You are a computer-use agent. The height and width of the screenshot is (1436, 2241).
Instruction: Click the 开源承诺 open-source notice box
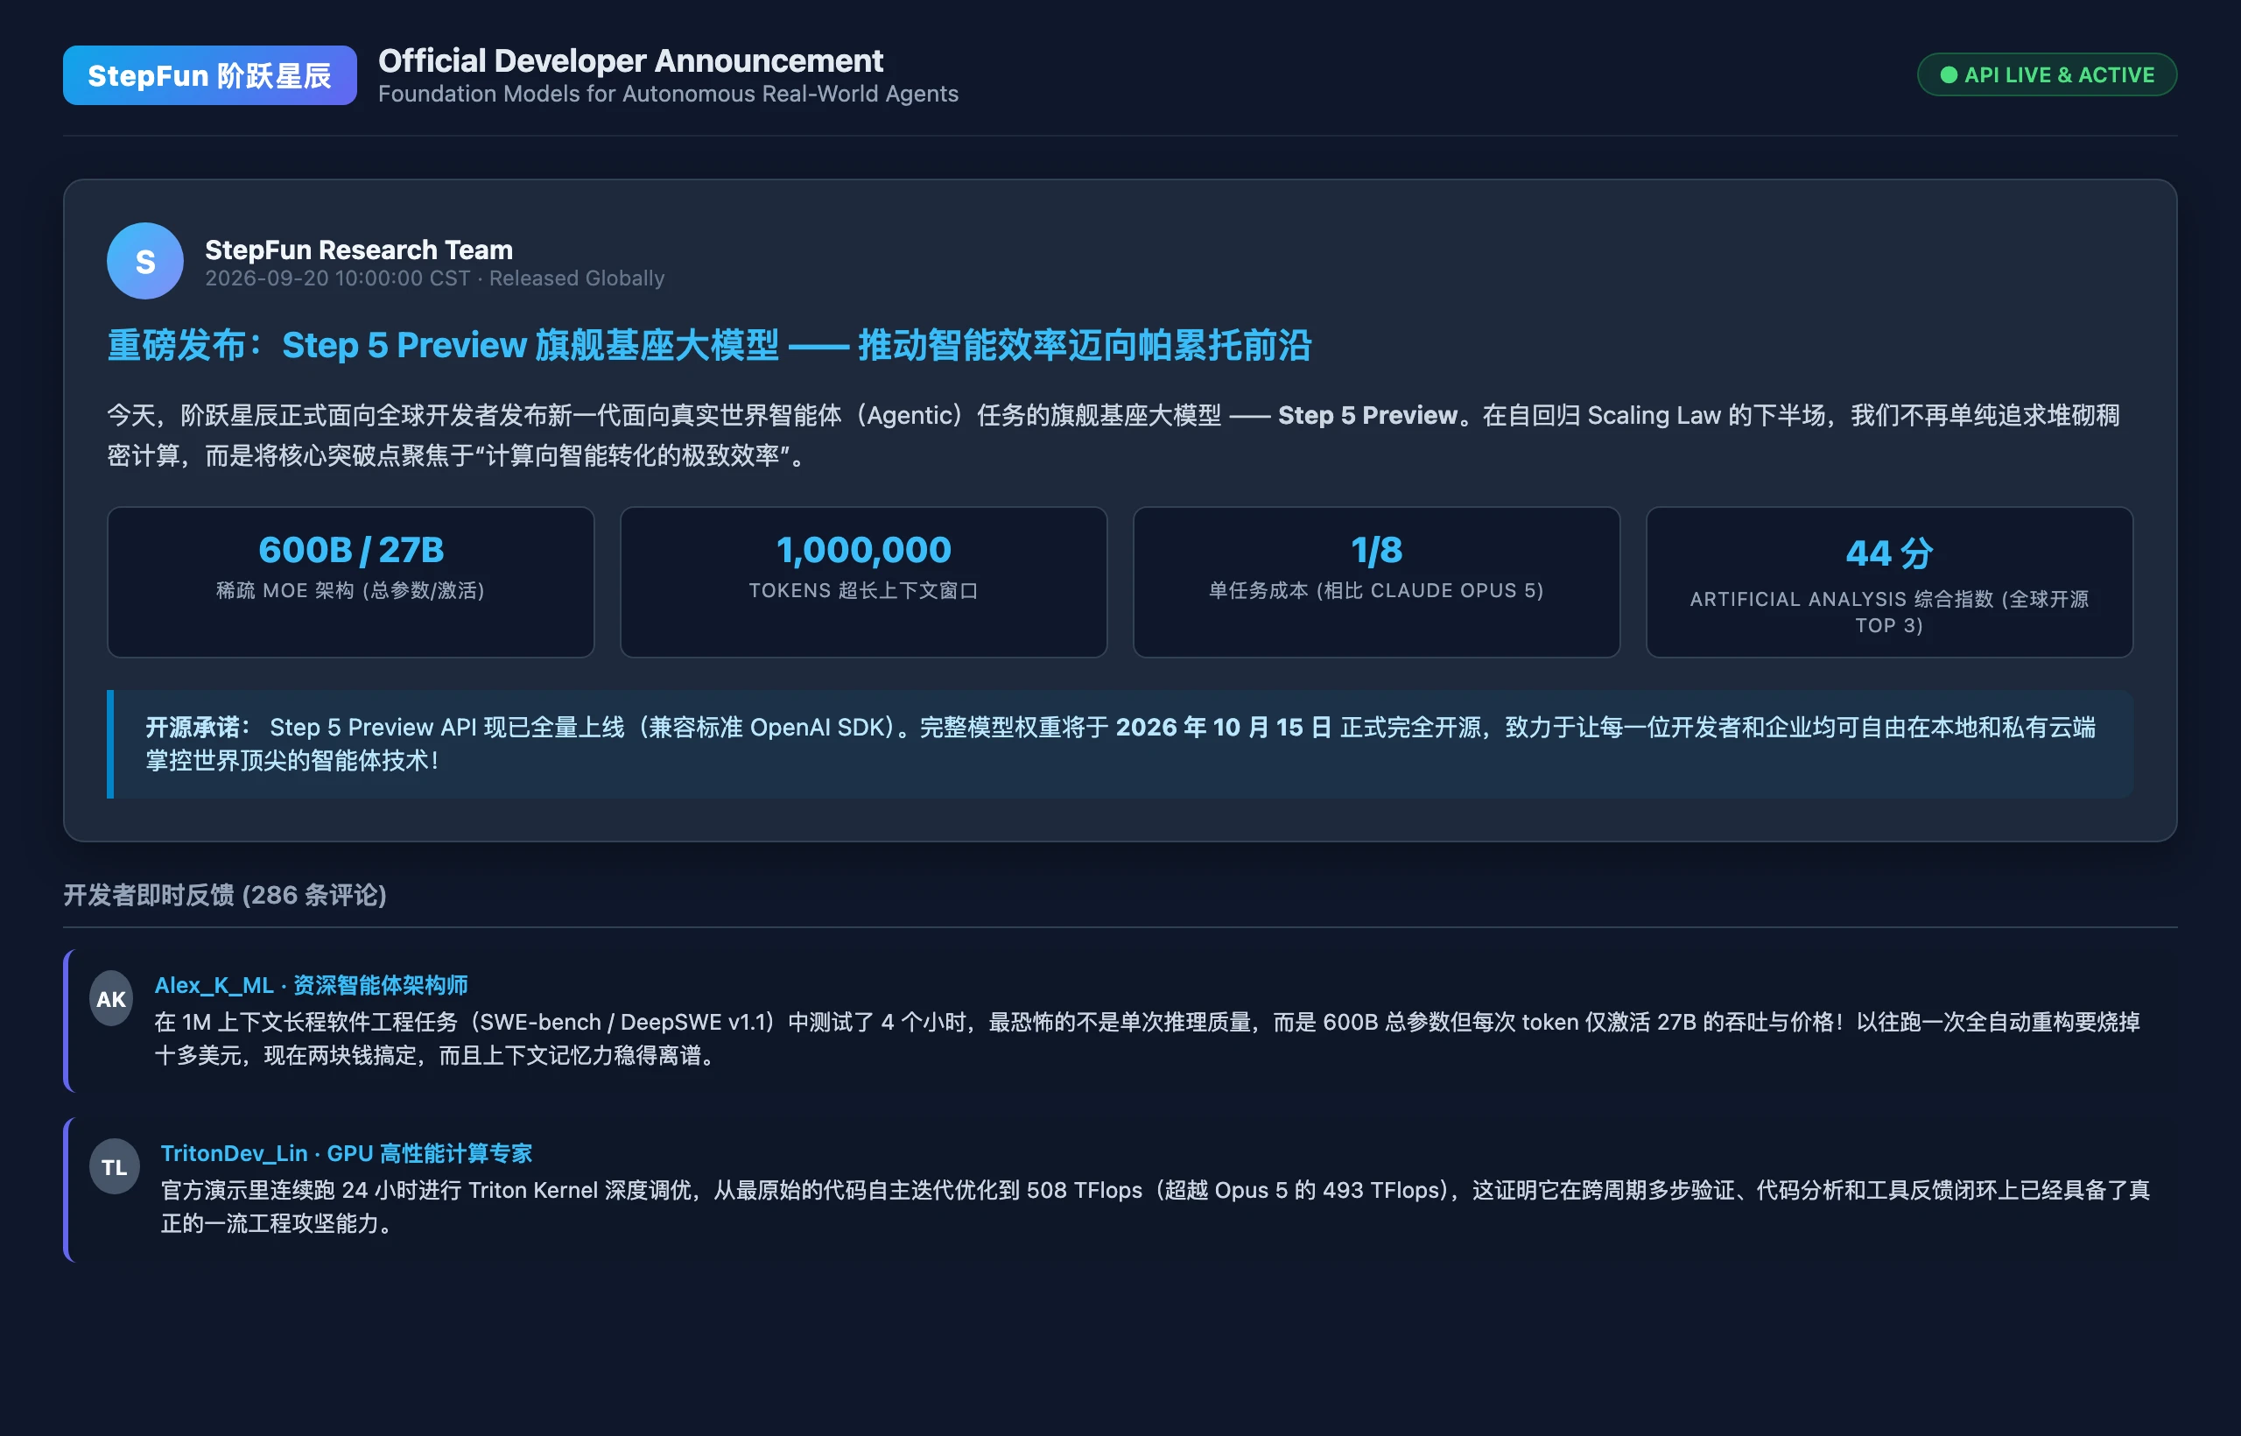[1120, 744]
